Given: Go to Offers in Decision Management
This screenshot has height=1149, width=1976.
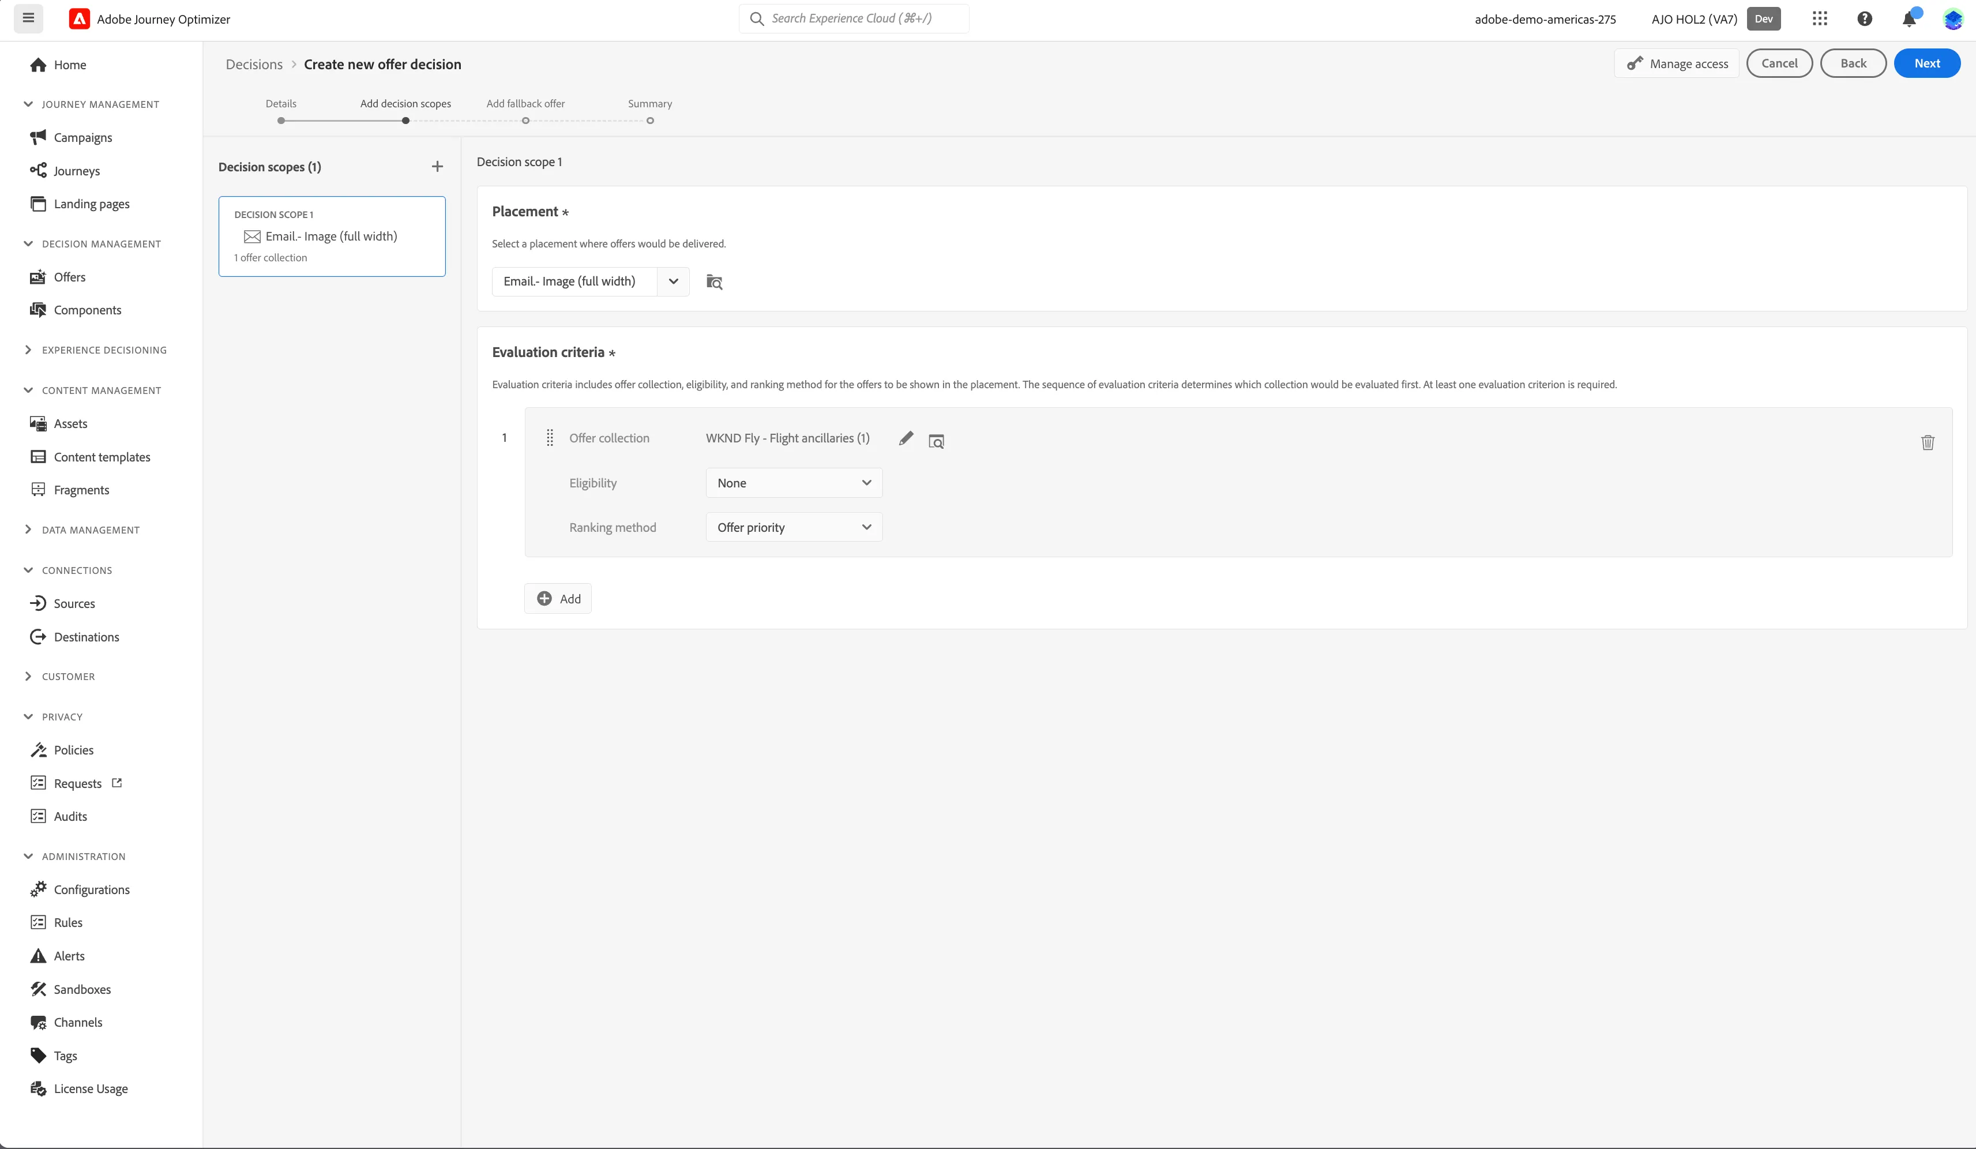Looking at the screenshot, I should coord(70,277).
